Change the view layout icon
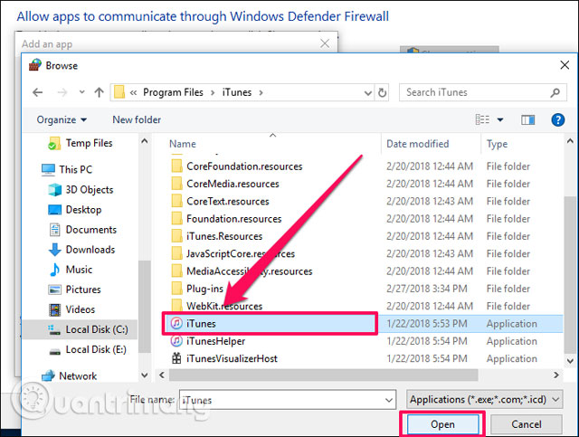 pos(482,119)
